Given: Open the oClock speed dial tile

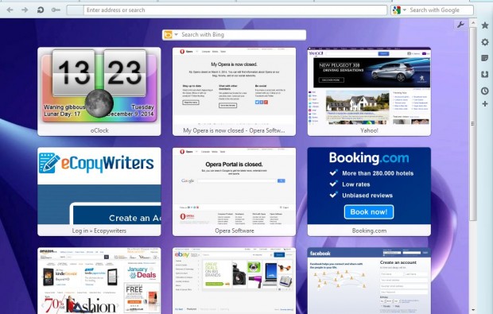Looking at the screenshot, I should point(99,91).
